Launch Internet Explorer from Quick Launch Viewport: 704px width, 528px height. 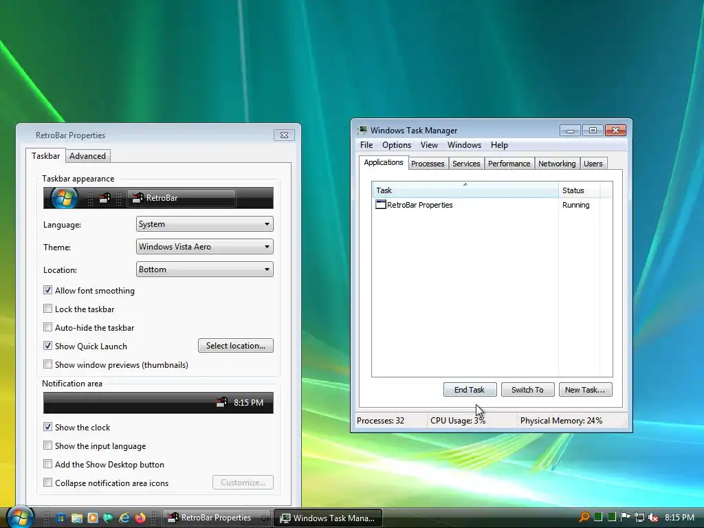pos(124,518)
